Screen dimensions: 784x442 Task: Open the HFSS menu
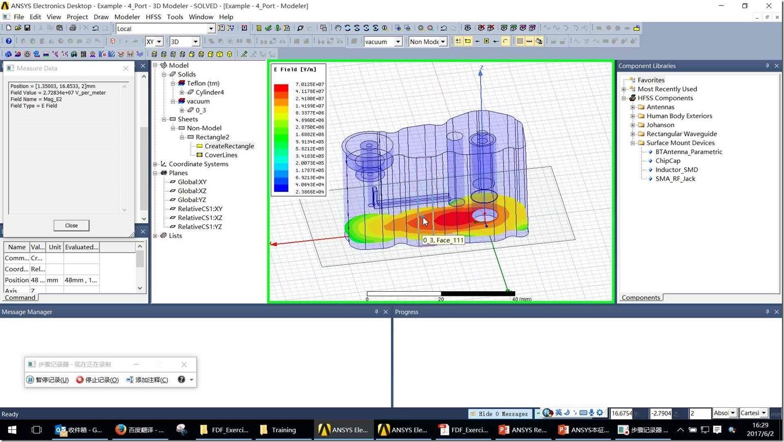tap(153, 17)
